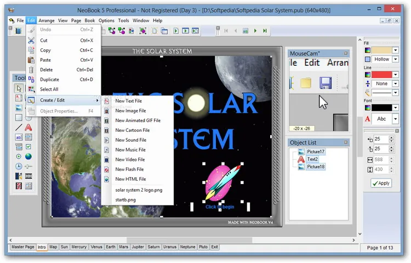Select Picture18 in Object List
This screenshot has height=263, width=411.
tap(316, 167)
